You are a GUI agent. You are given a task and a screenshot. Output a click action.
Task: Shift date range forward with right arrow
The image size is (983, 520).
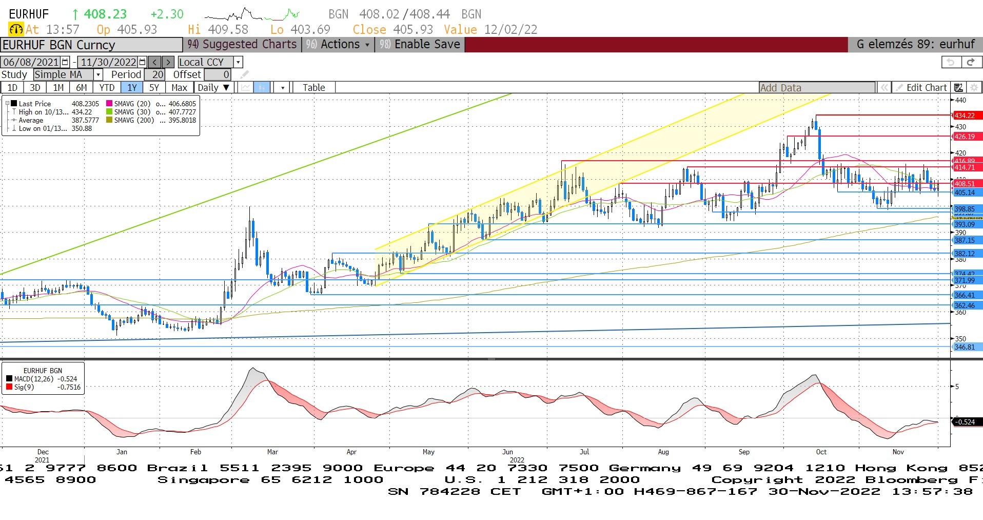point(168,62)
